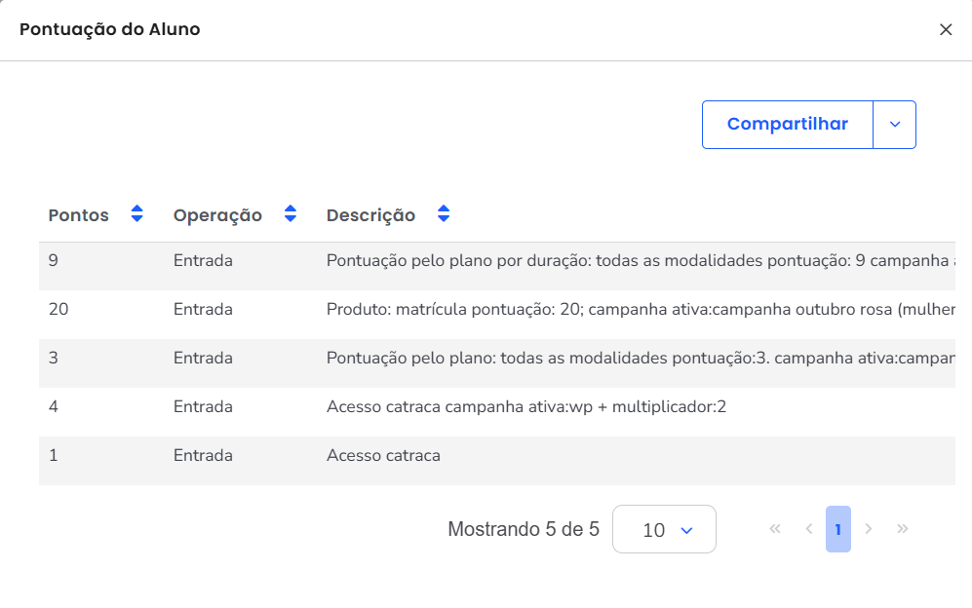The image size is (972, 608).
Task: Sort table by Descrição column arrows
Action: pos(444,215)
